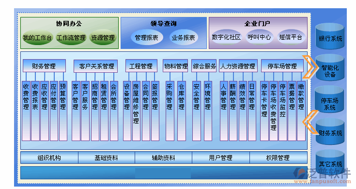Image resolution: width=356 pixels, height=189 pixels.
Task: Select the 薪酬管理 column
Action: (x=233, y=111)
